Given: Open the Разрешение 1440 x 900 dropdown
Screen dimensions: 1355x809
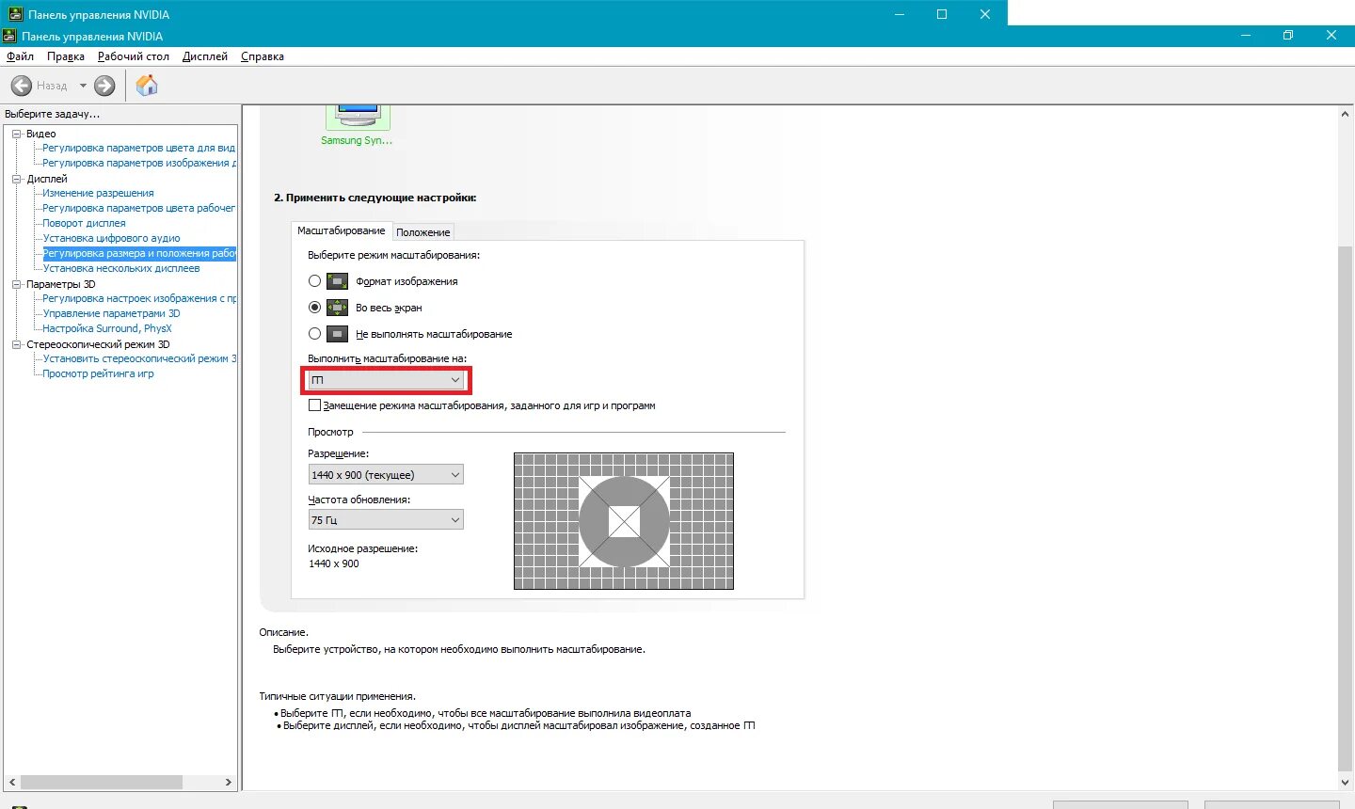Looking at the screenshot, I should pyautogui.click(x=386, y=475).
